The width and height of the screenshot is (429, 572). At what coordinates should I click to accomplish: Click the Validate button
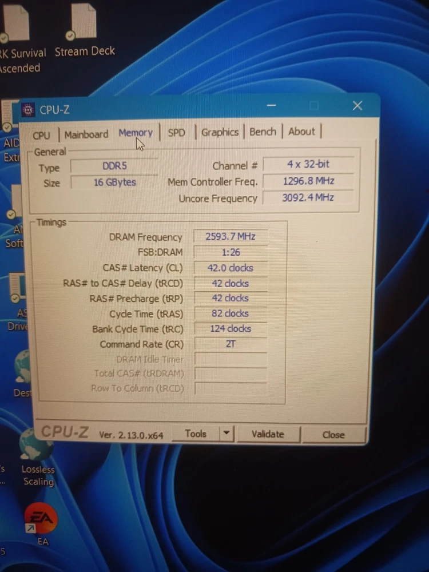point(268,434)
